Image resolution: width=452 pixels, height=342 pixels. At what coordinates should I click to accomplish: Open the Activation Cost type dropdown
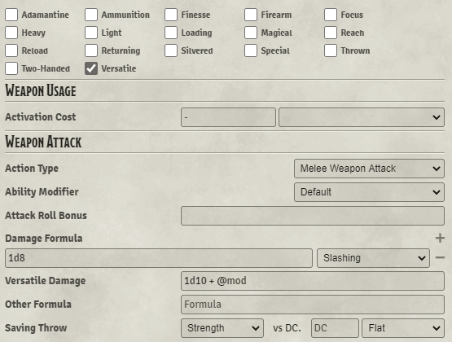(x=362, y=117)
